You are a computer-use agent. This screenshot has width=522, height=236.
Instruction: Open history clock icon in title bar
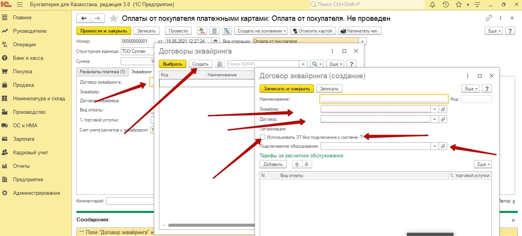pyautogui.click(x=446, y=5)
